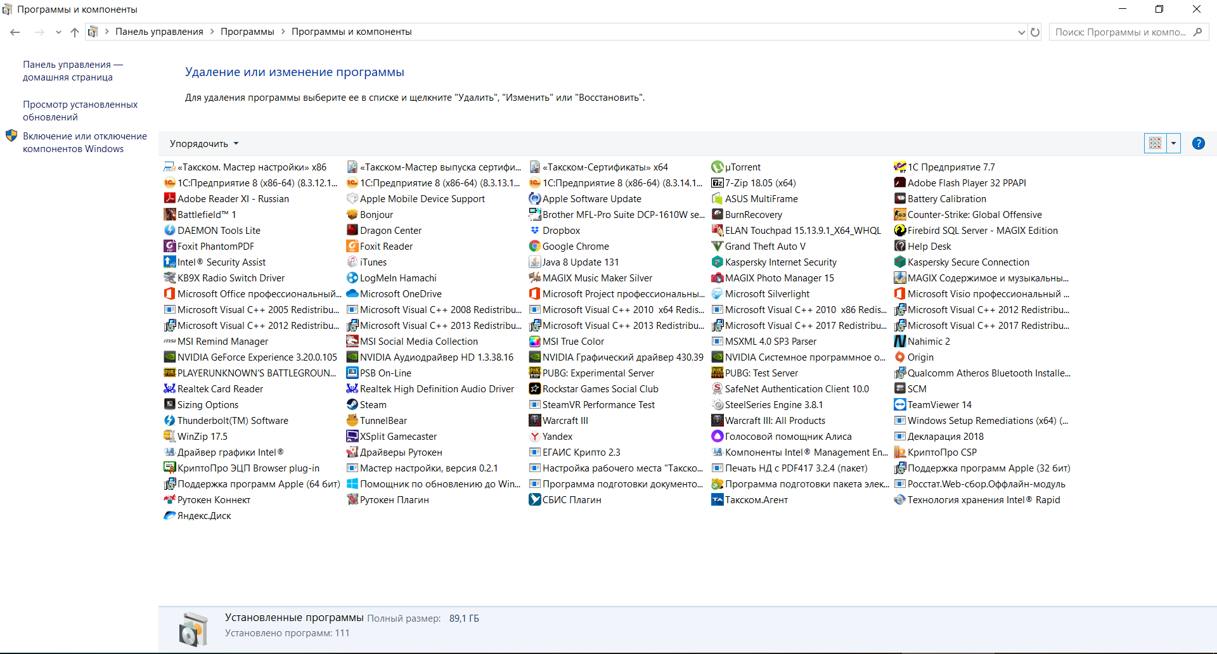
Task: Select the Рутокен Плагин entry
Action: [x=387, y=500]
